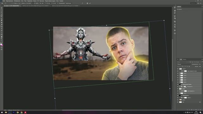
Task: Open the layer Fill value dropdown
Action: tap(200, 66)
